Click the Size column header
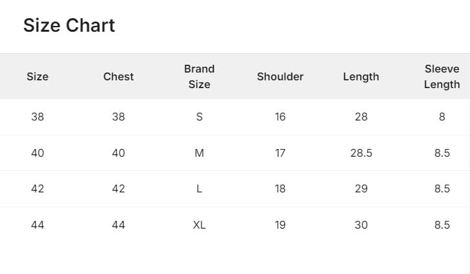The width and height of the screenshot is (470, 274). [38, 76]
